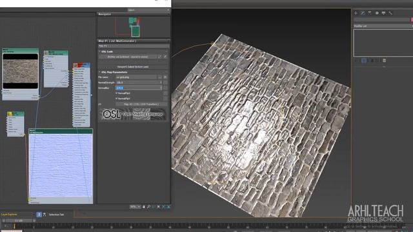Select the grey map node beside Bitmap
413x232 pixels.
56,69
